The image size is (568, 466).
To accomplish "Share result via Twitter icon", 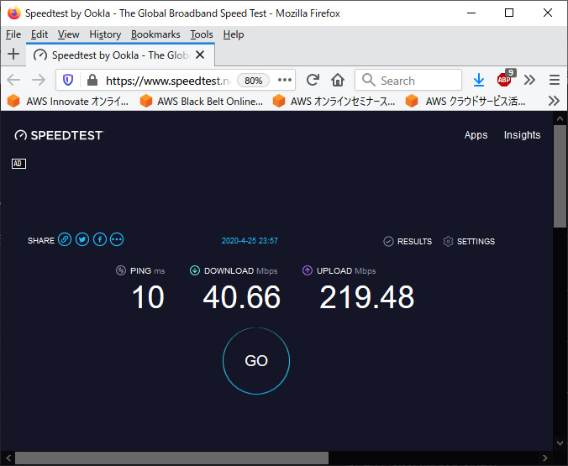I will [82, 240].
